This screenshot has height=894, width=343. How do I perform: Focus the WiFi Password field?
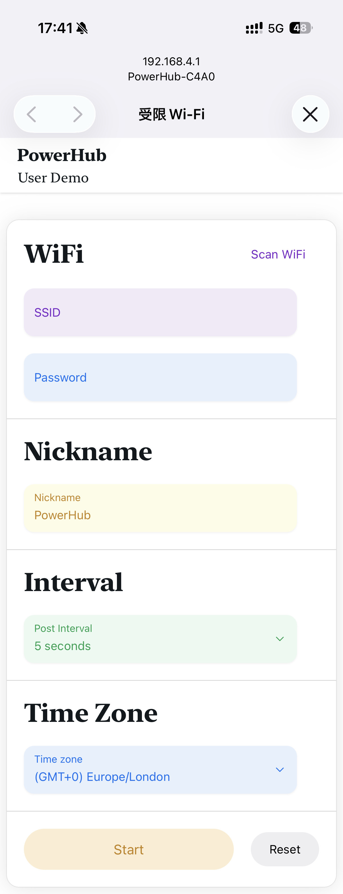pos(160,377)
